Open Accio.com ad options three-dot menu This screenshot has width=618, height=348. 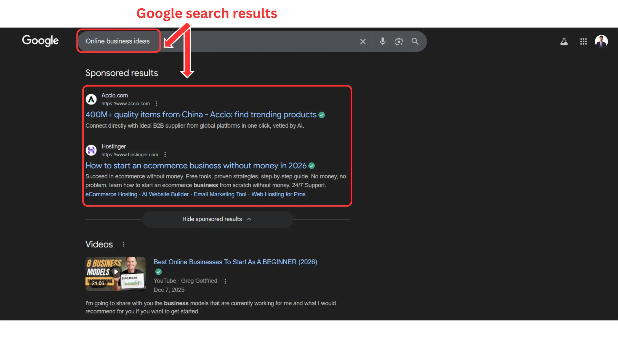[x=157, y=104]
